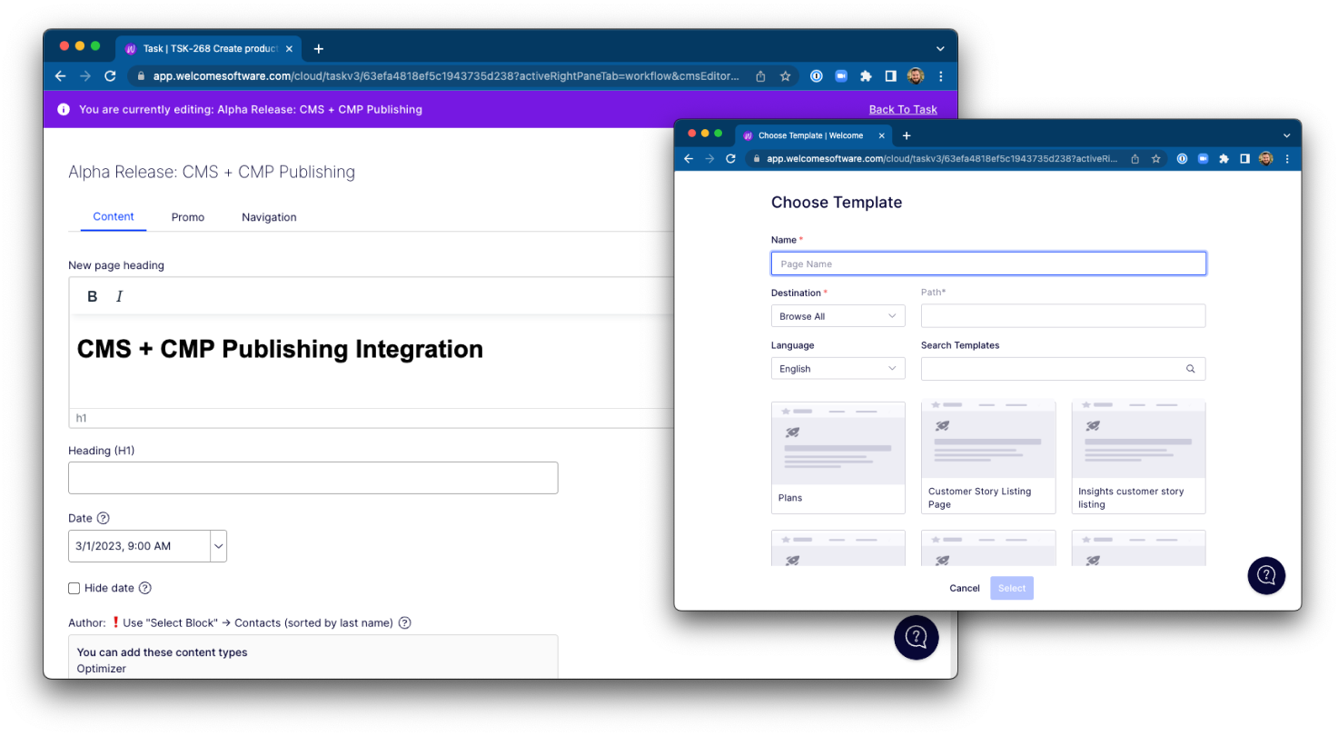The image size is (1338, 736).
Task: Click the Date value field 3/1/2023
Action: coord(139,546)
